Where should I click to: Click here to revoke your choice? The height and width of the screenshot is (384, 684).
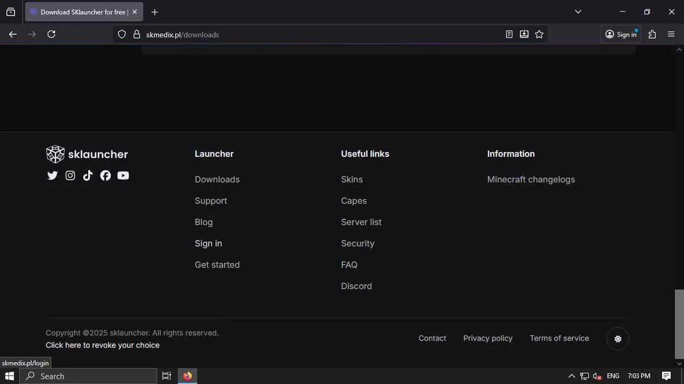point(103,345)
